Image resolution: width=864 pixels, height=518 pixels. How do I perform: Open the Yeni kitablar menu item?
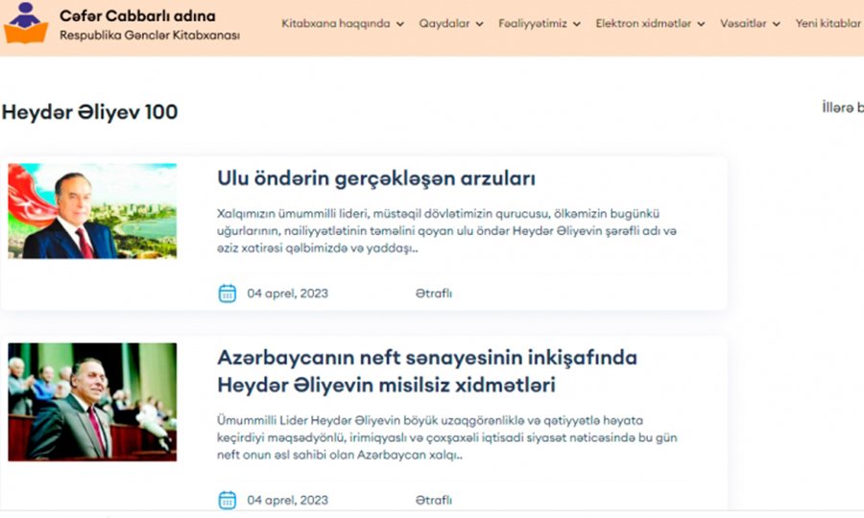pyautogui.click(x=828, y=24)
